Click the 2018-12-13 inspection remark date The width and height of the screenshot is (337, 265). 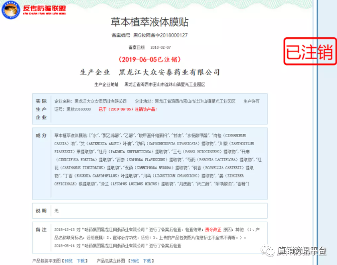point(64,230)
